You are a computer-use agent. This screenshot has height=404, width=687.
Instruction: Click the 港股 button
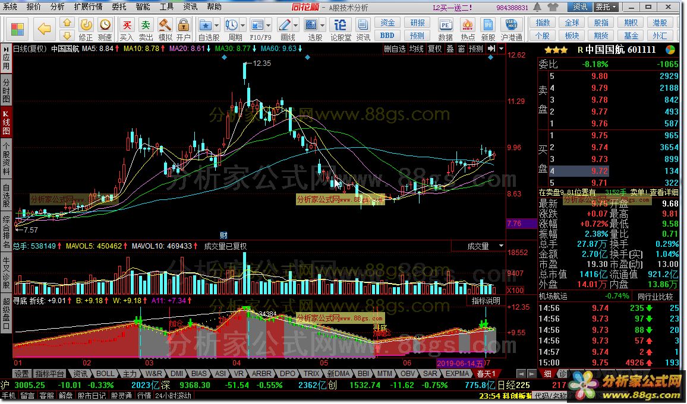tap(660, 23)
